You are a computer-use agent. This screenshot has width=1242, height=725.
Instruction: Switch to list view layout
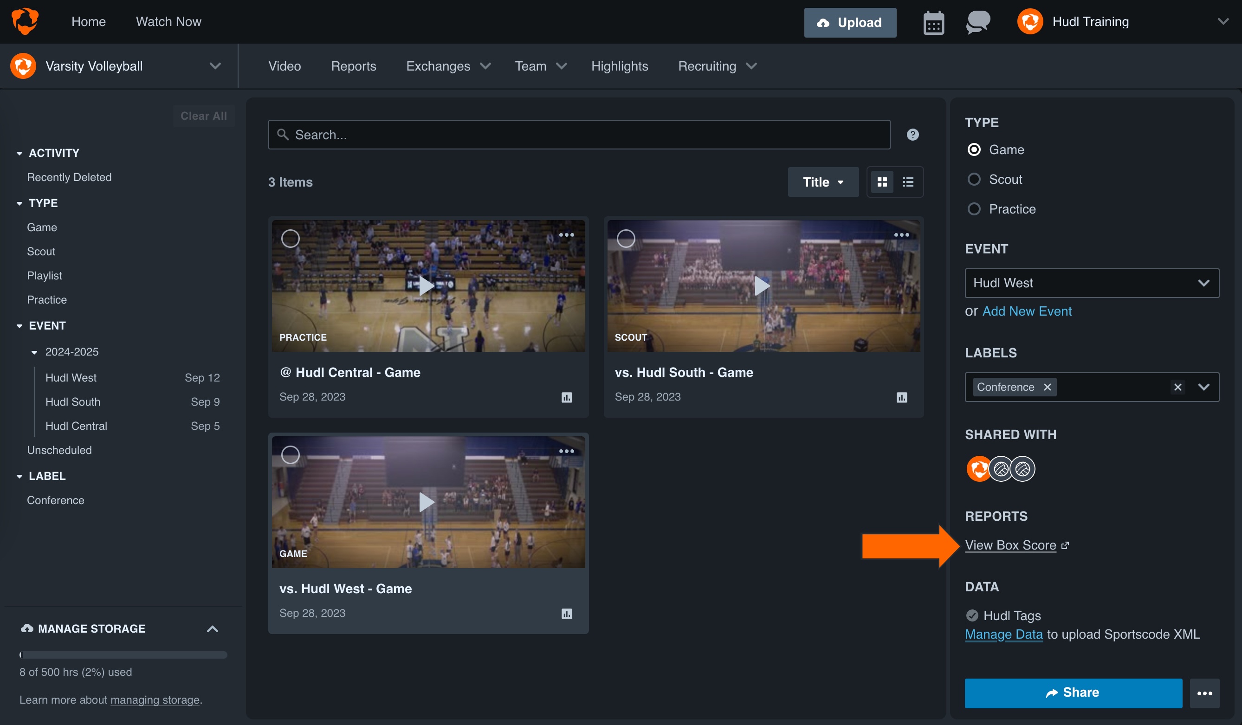[908, 182]
